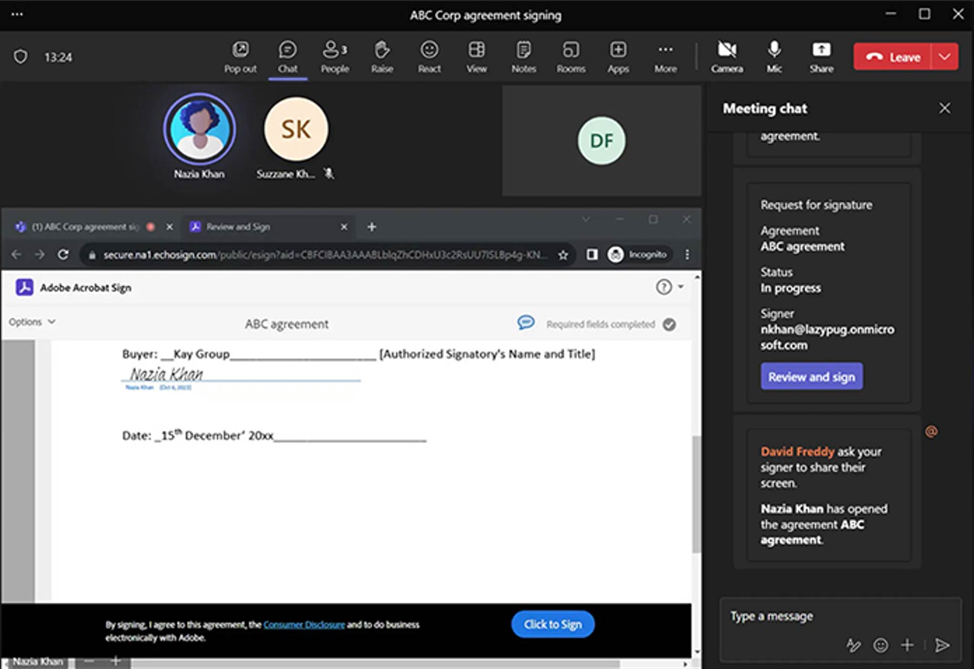Click the Adobe Acrobat Sign logo

tap(25, 287)
